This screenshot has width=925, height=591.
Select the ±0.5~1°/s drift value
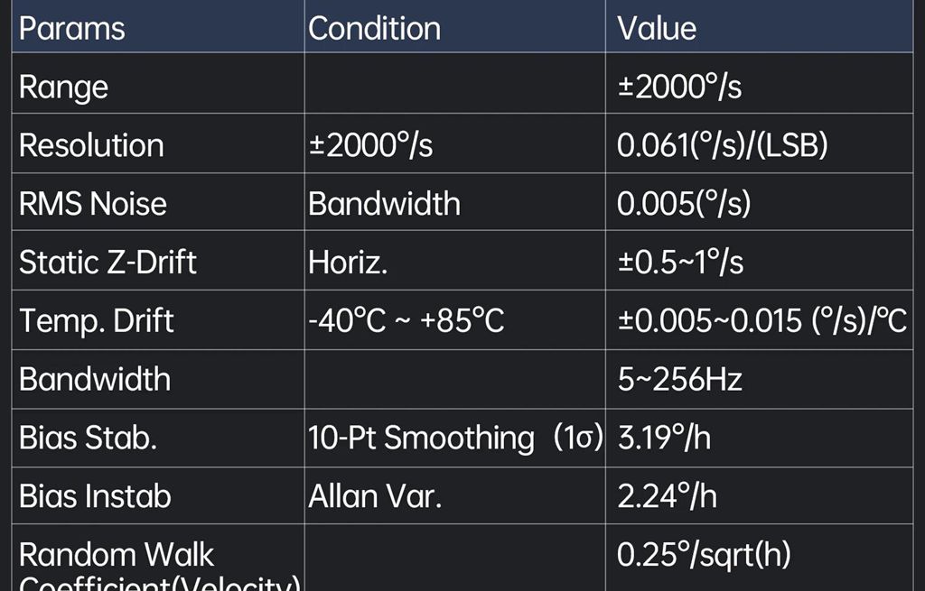coord(680,262)
